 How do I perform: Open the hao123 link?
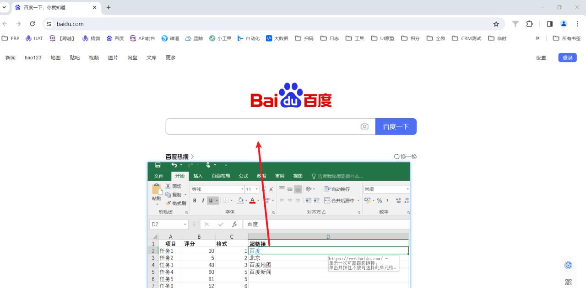pyautogui.click(x=33, y=58)
